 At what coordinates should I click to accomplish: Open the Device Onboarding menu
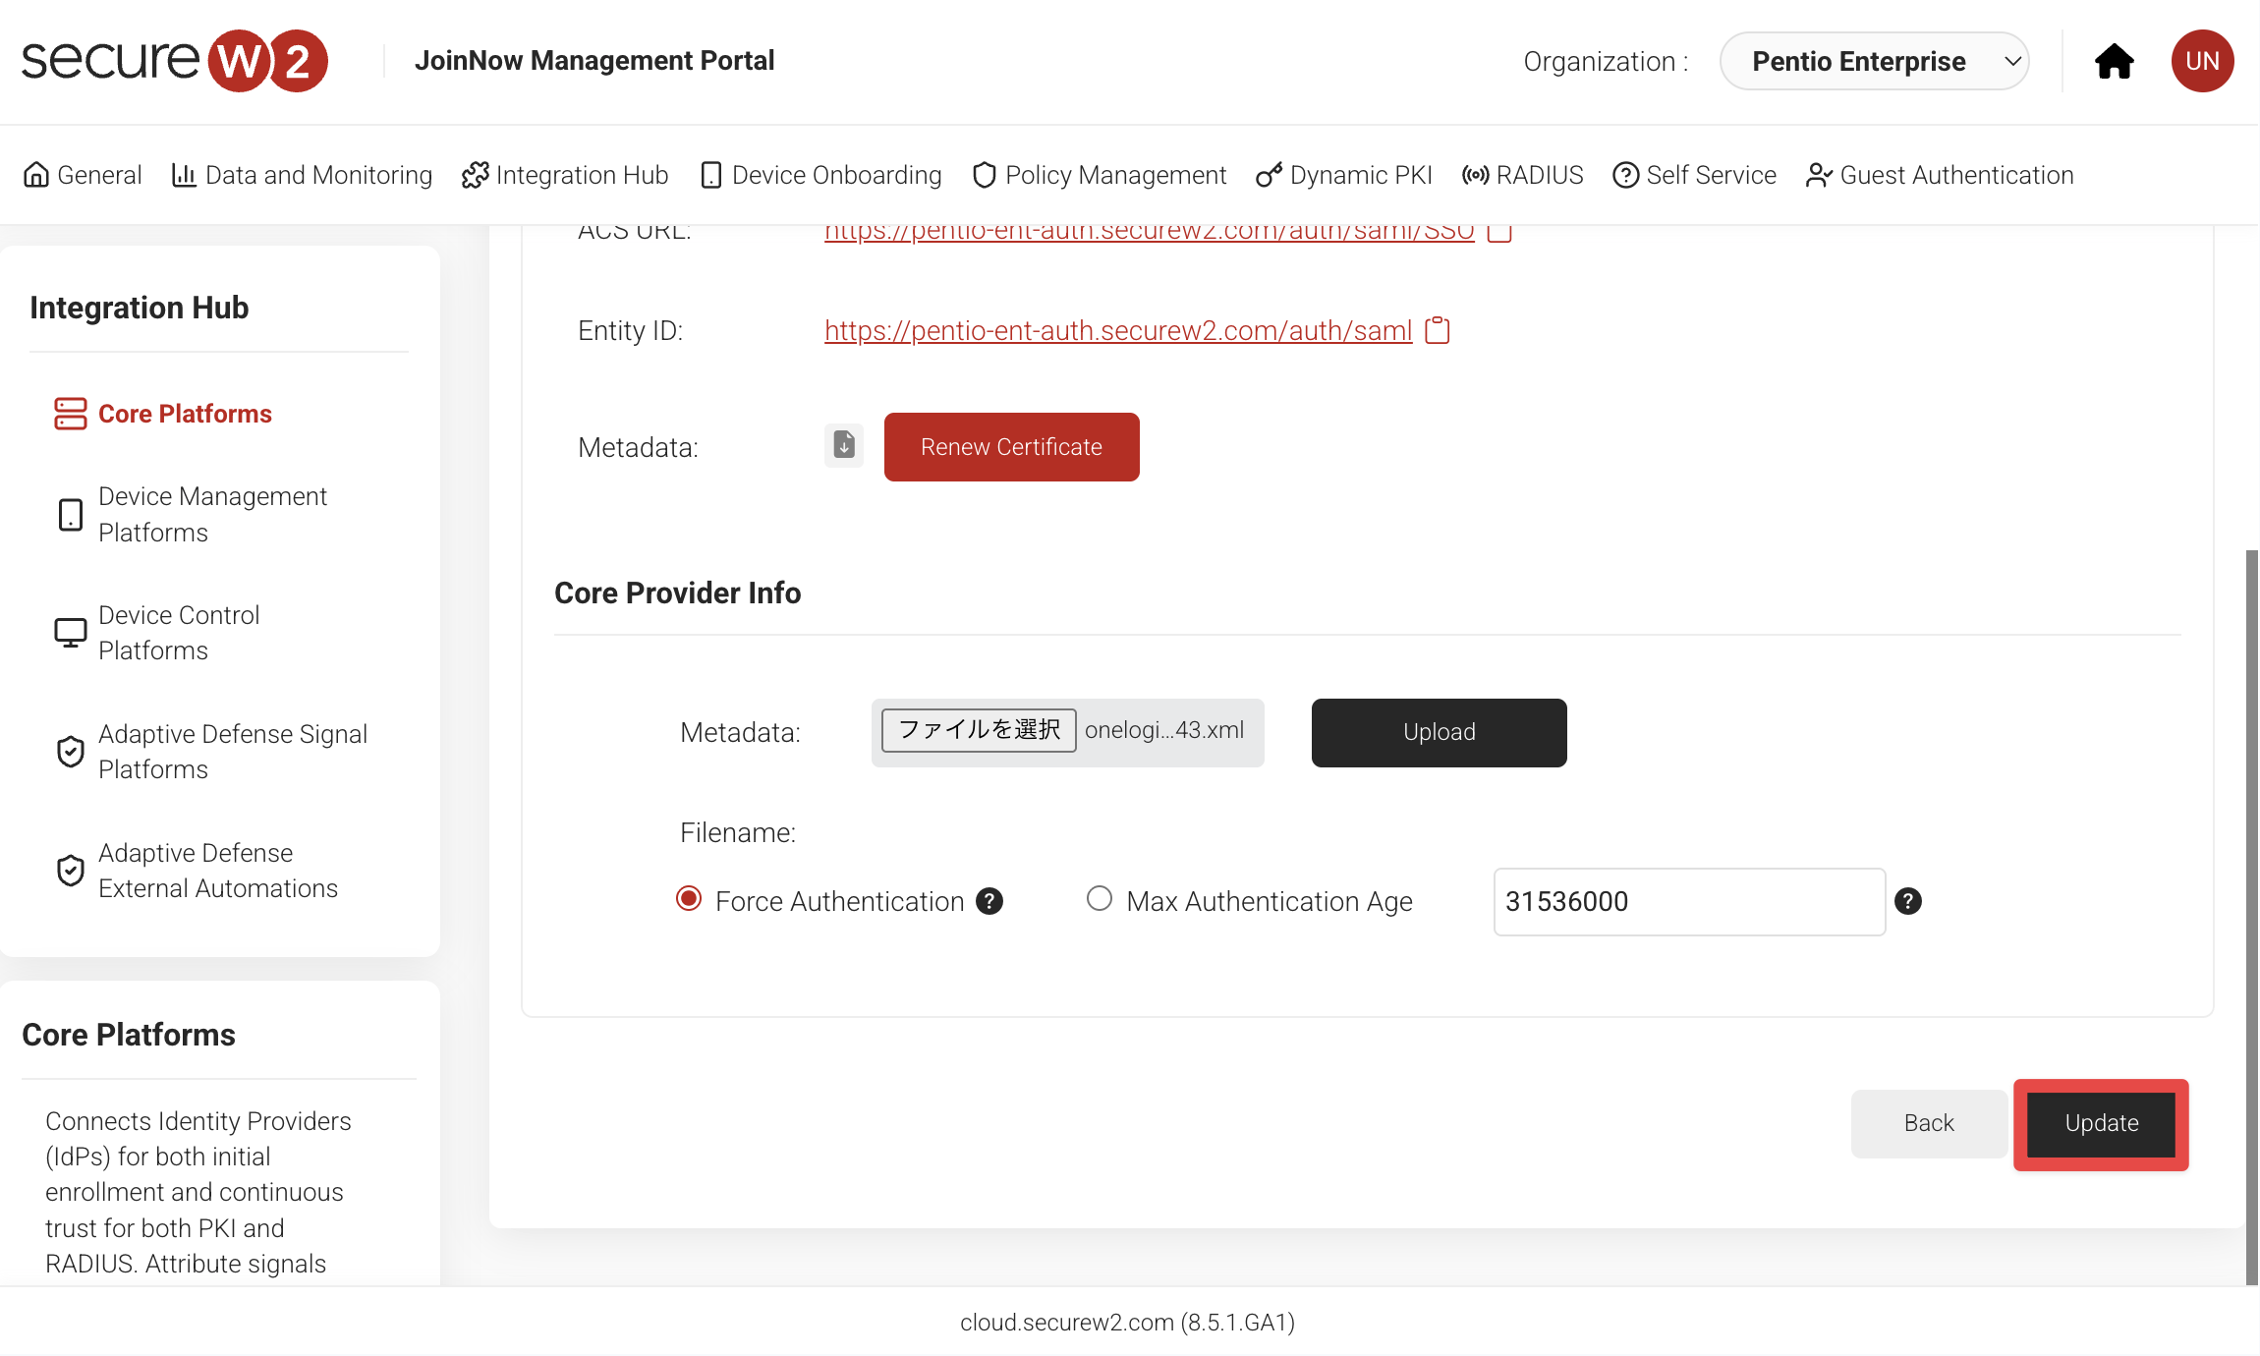coord(820,175)
